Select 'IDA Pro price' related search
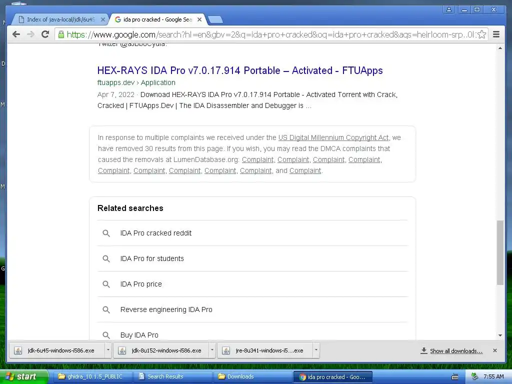 click(x=253, y=284)
